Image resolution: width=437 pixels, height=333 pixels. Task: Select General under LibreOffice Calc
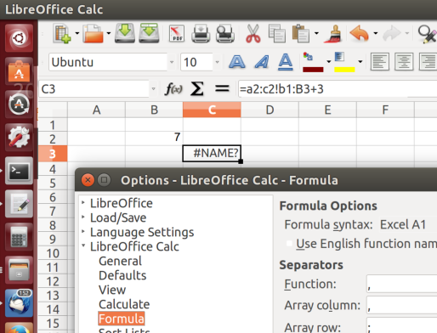(120, 261)
